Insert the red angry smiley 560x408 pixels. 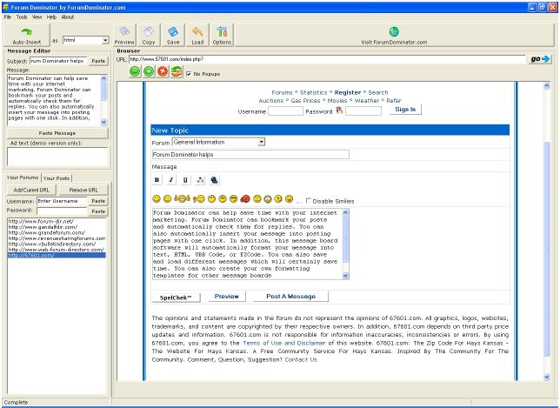coord(245,198)
